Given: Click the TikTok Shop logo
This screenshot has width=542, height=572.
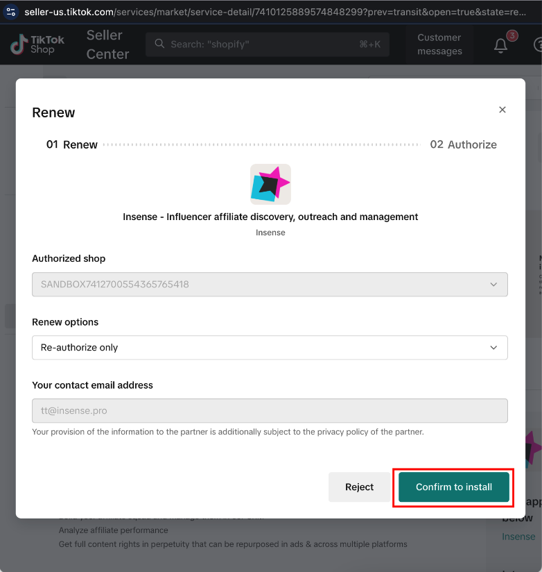Looking at the screenshot, I should pos(37,44).
